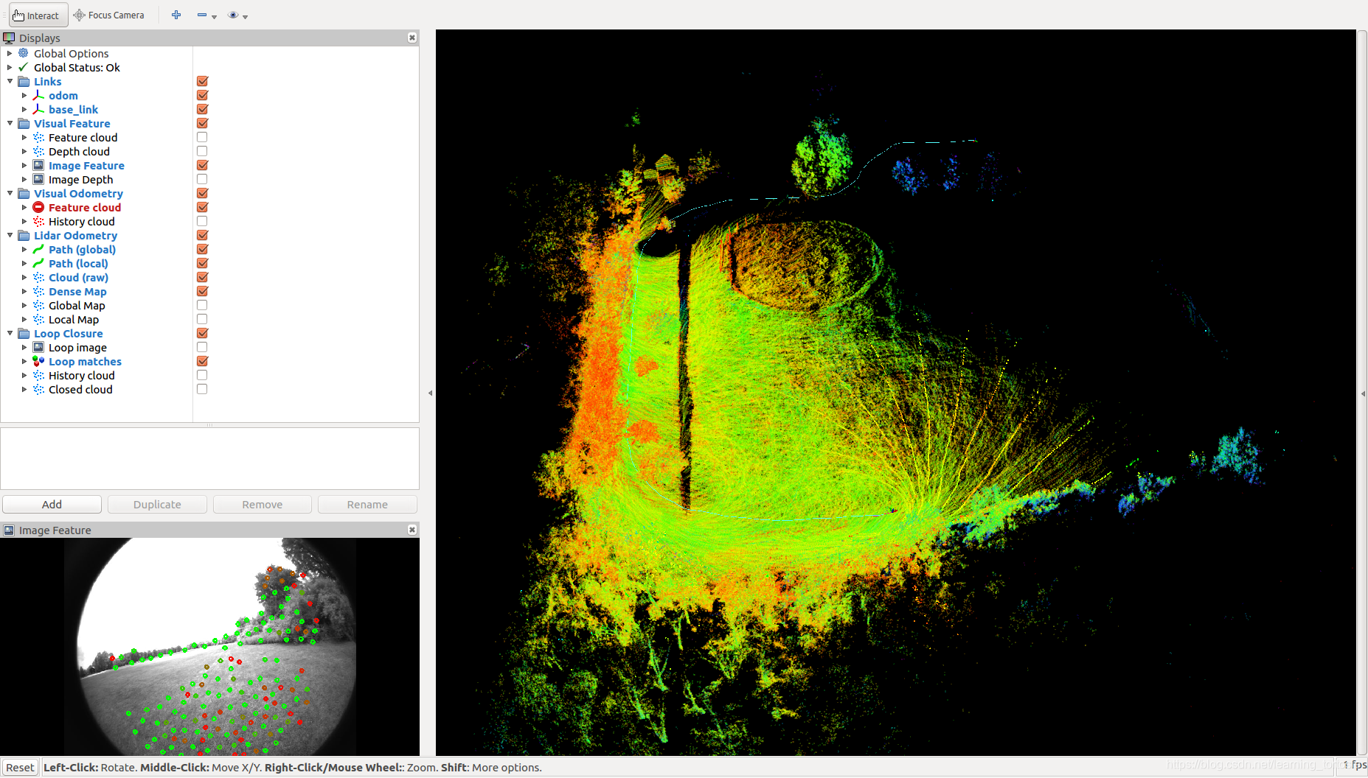
Task: Collapse the Loop Closure group
Action: tap(10, 333)
